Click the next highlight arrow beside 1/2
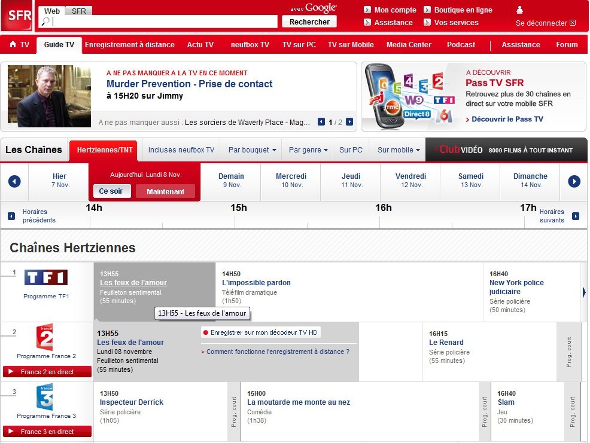Screen dimensions: 590x443 [349, 122]
